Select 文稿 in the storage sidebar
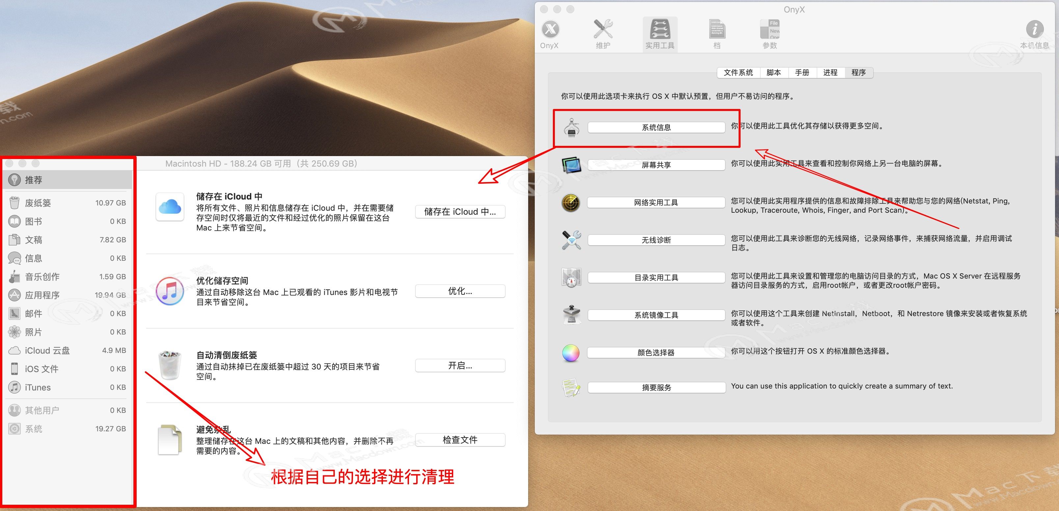This screenshot has height=511, width=1059. point(68,240)
